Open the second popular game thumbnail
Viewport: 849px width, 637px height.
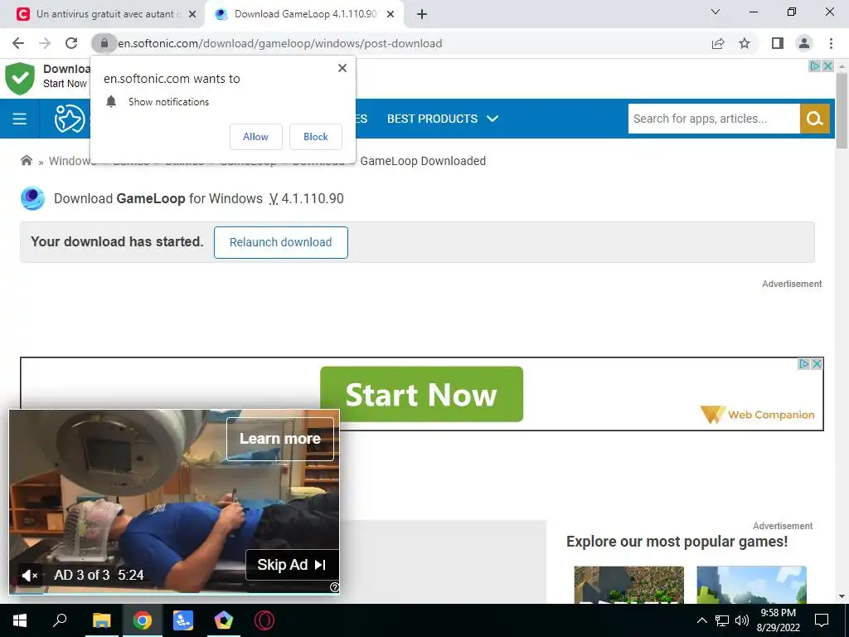(751, 585)
